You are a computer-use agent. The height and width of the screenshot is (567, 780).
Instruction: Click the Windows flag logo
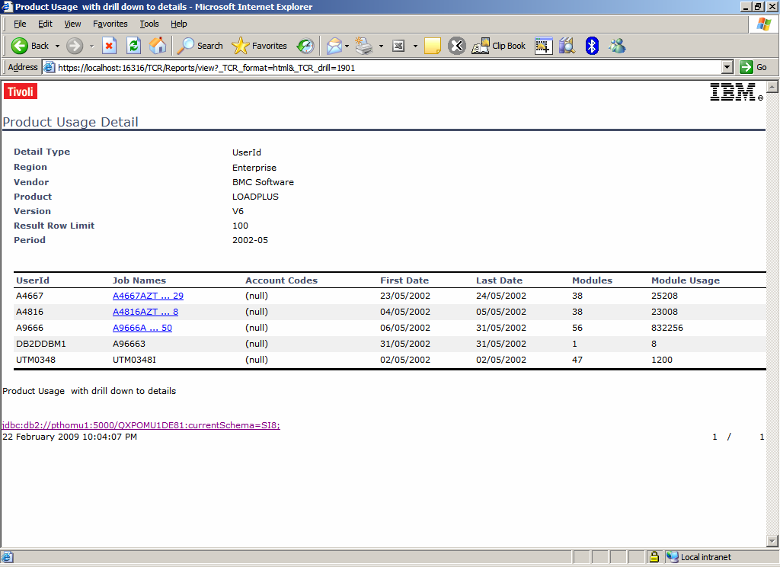(x=763, y=24)
